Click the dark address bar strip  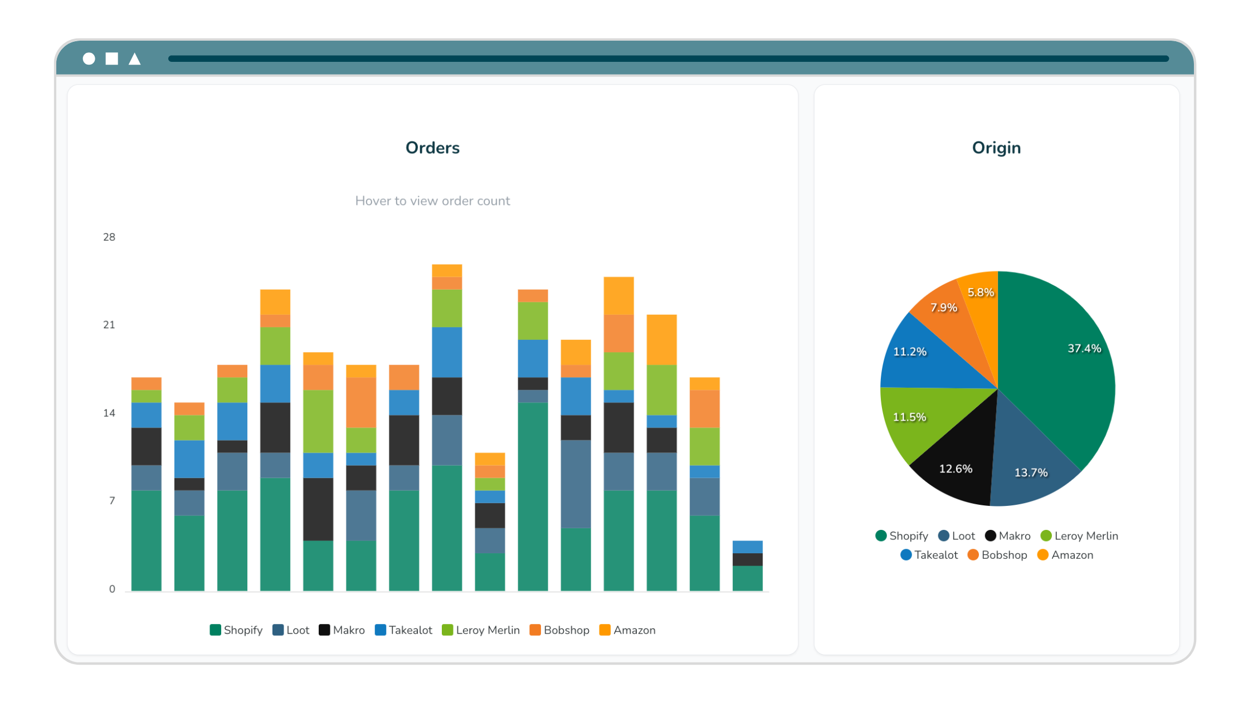(667, 58)
